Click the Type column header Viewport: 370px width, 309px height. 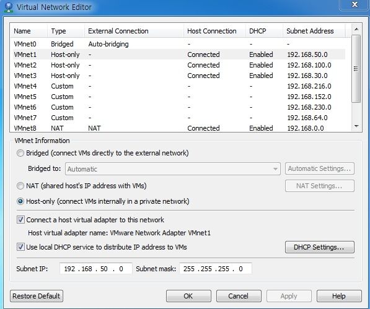click(66, 31)
